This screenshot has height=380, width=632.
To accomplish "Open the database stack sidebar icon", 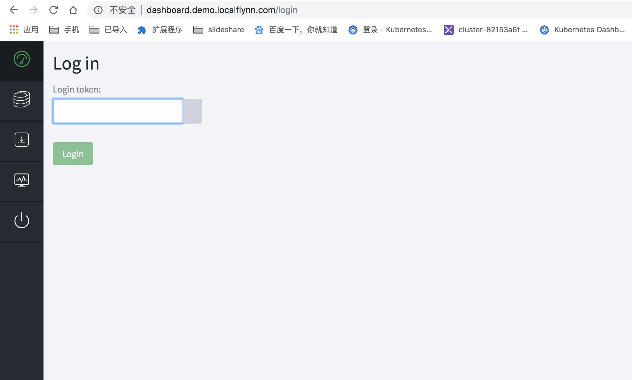I will click(x=22, y=99).
